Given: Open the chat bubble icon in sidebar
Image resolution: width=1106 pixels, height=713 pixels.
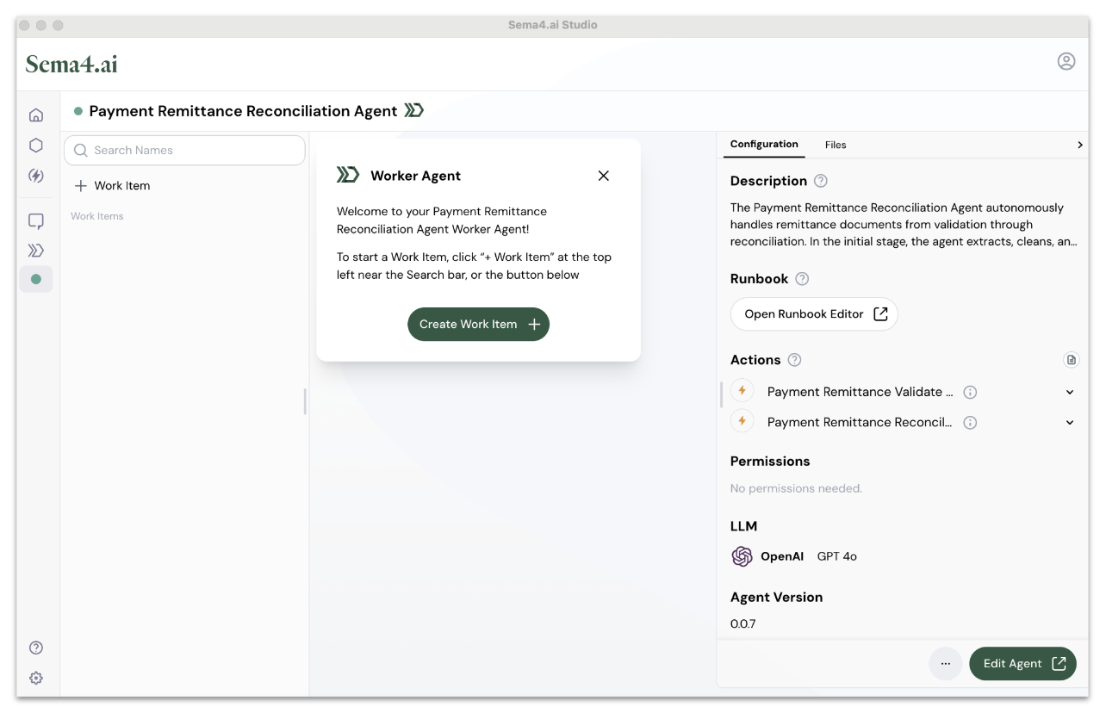Looking at the screenshot, I should (36, 221).
